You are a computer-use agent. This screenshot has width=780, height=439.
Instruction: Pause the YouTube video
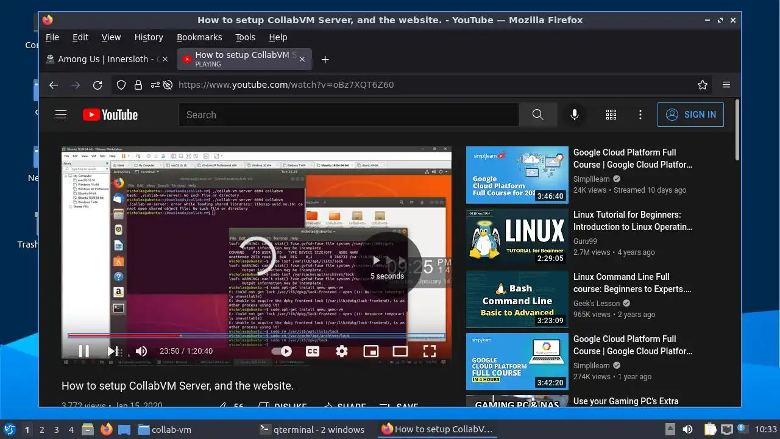83,351
